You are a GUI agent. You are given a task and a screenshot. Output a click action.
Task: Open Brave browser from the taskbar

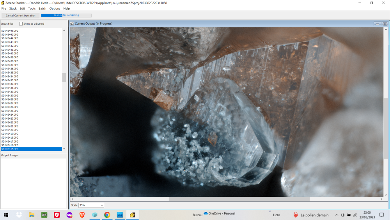(82, 215)
